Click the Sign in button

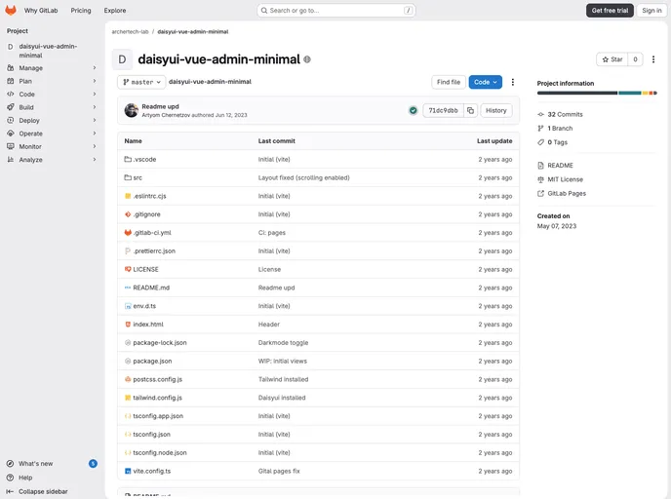[x=651, y=11]
